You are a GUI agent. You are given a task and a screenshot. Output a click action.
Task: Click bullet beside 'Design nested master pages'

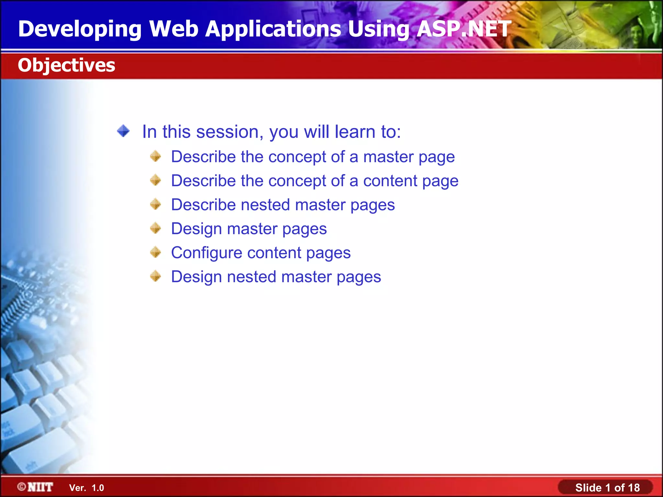click(x=156, y=276)
